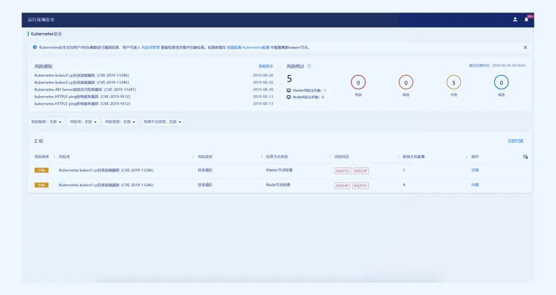Click the 影响主机数量 column header
This screenshot has height=295, width=556.
[x=414, y=156]
